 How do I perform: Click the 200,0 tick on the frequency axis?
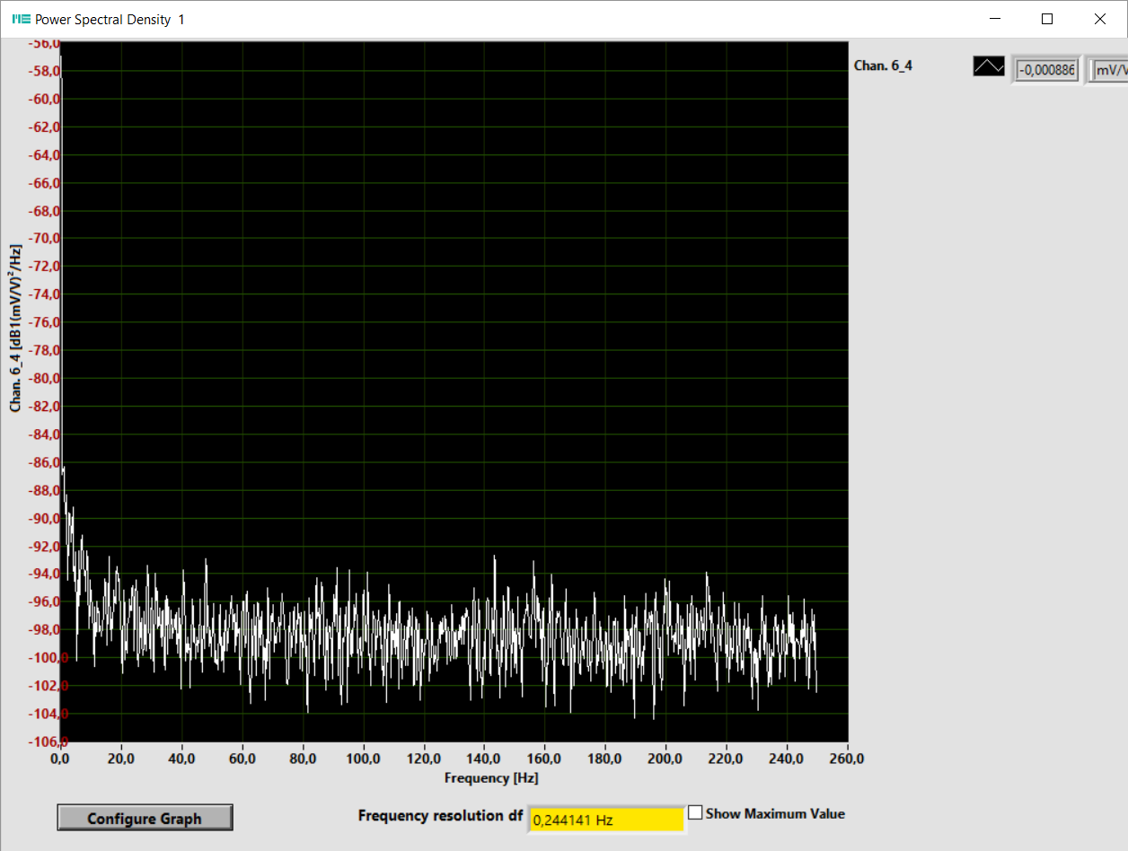tap(665, 759)
